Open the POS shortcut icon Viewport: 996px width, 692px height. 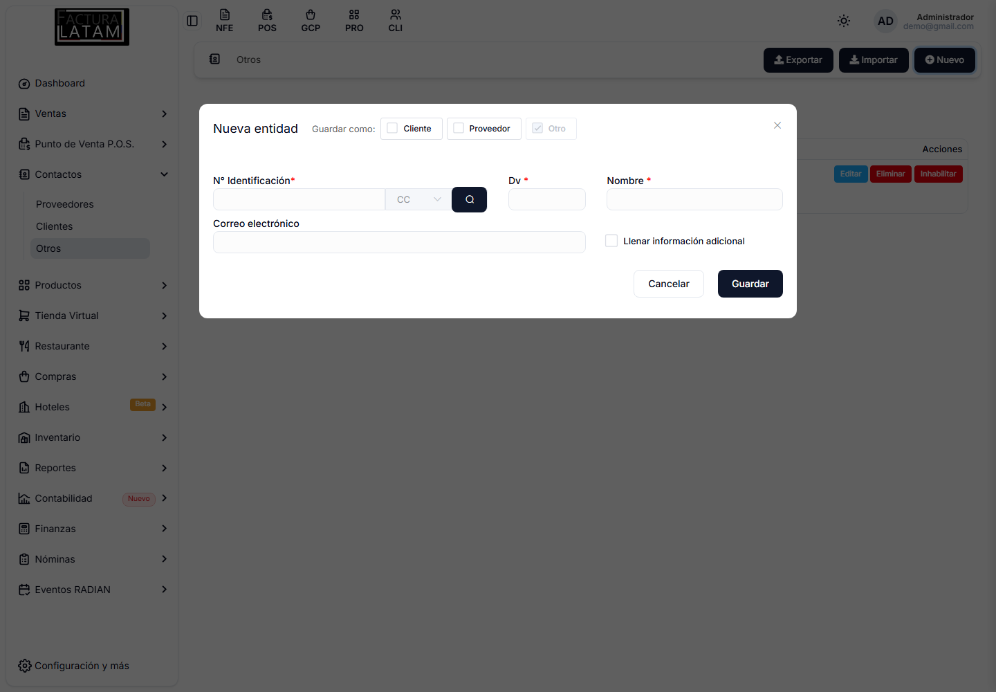267,21
